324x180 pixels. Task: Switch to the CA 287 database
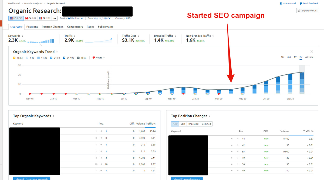click(31, 18)
